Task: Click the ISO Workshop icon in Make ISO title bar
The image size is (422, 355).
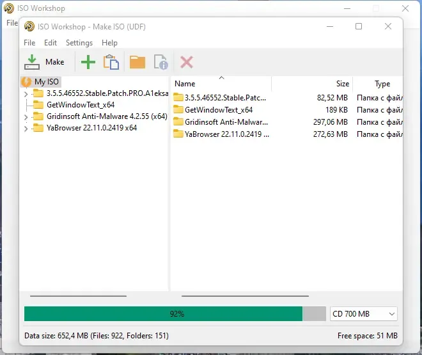Action: point(29,26)
